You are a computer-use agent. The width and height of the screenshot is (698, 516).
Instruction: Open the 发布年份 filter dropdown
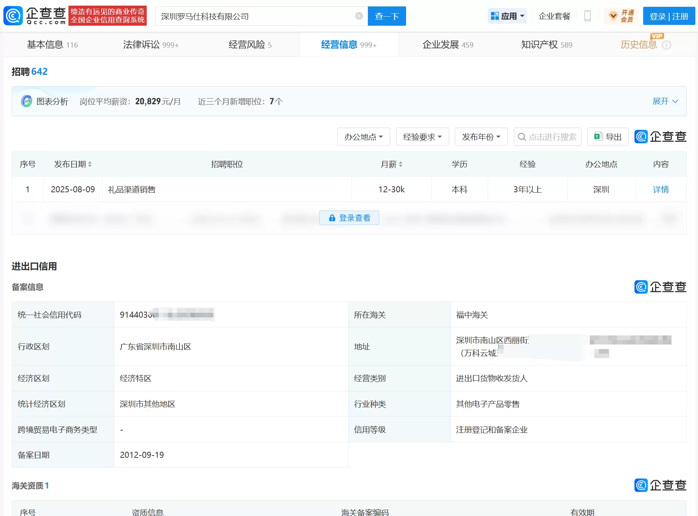(x=481, y=136)
